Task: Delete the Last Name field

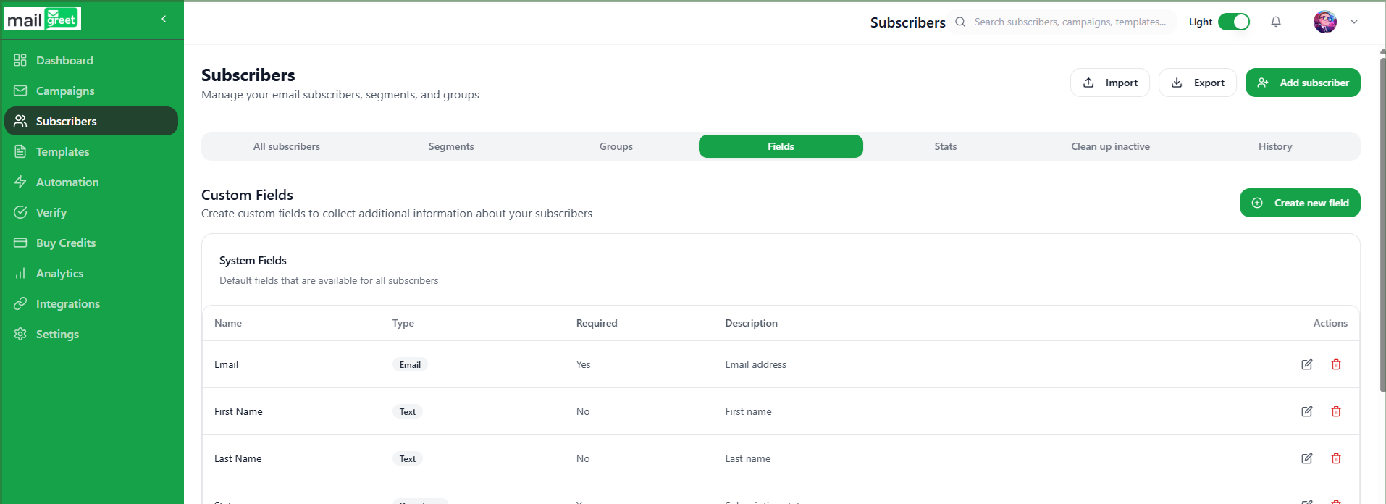Action: (x=1336, y=458)
